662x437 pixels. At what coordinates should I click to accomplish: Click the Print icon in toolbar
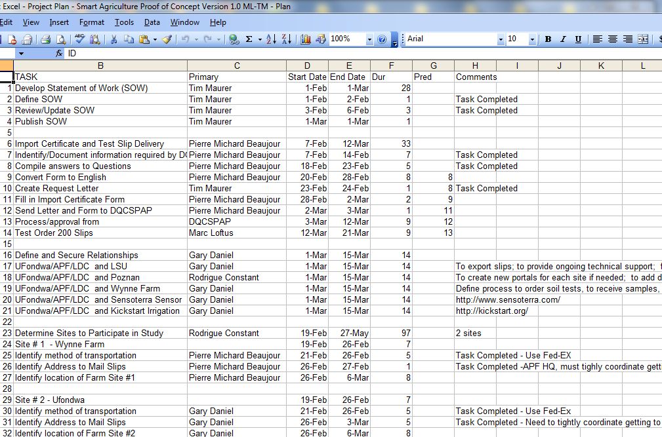[x=46, y=39]
